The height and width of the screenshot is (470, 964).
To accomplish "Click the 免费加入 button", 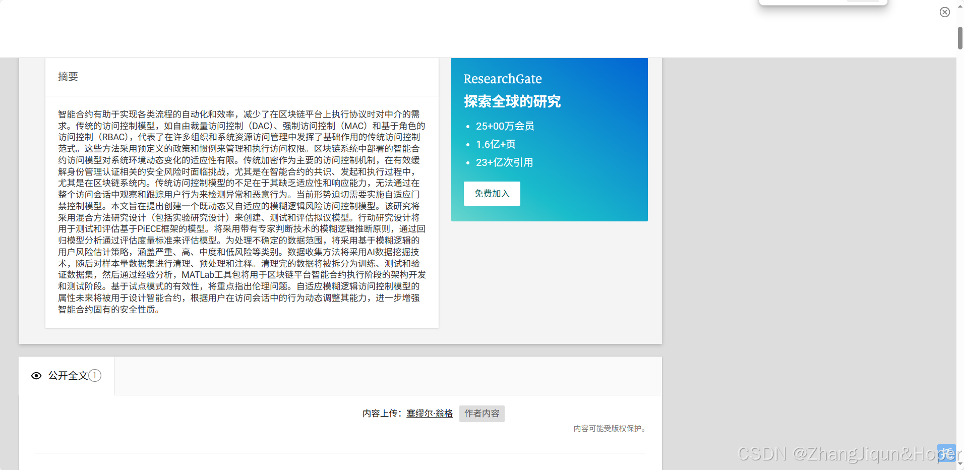I will click(x=492, y=193).
